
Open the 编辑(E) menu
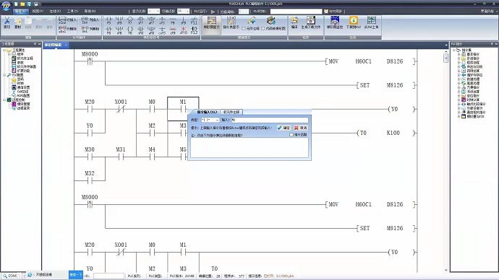tap(21, 11)
